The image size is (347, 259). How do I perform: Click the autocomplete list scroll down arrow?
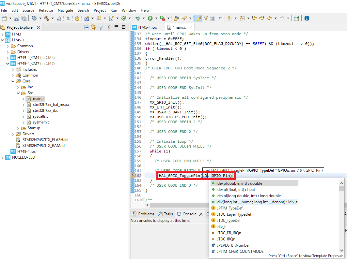(341, 251)
